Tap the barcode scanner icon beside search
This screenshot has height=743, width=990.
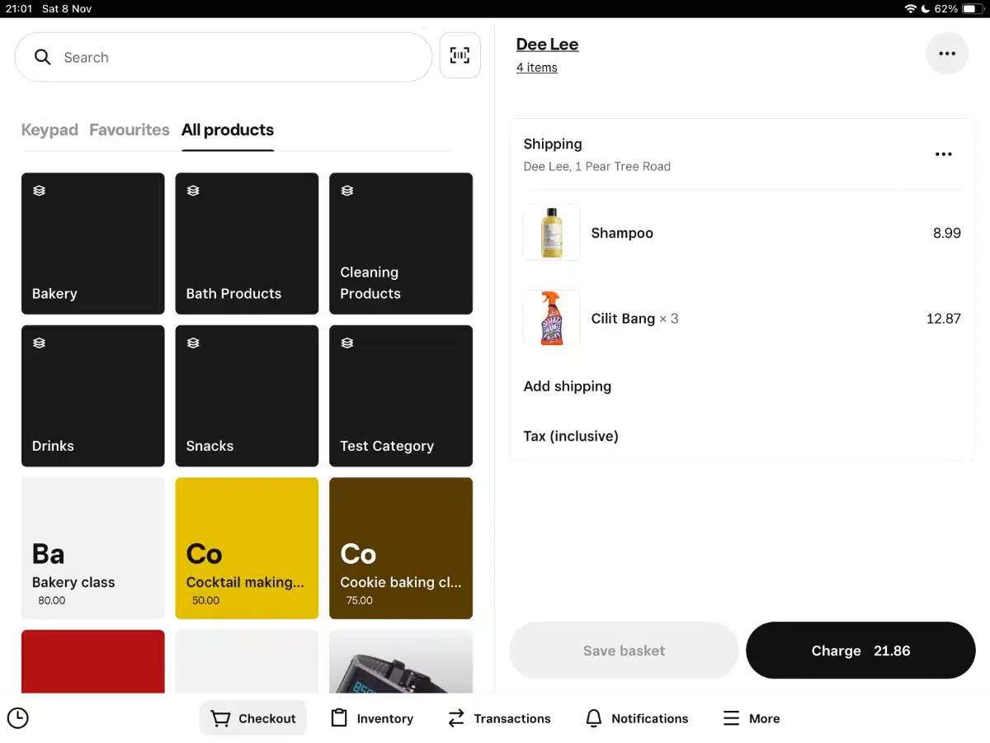point(460,55)
